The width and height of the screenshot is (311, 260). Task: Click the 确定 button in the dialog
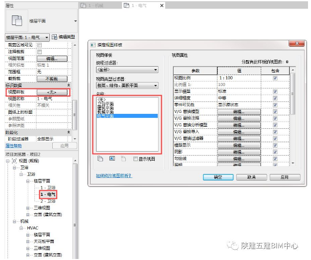(x=218, y=177)
